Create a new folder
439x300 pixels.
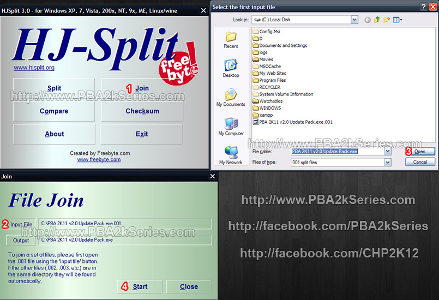pos(387,20)
